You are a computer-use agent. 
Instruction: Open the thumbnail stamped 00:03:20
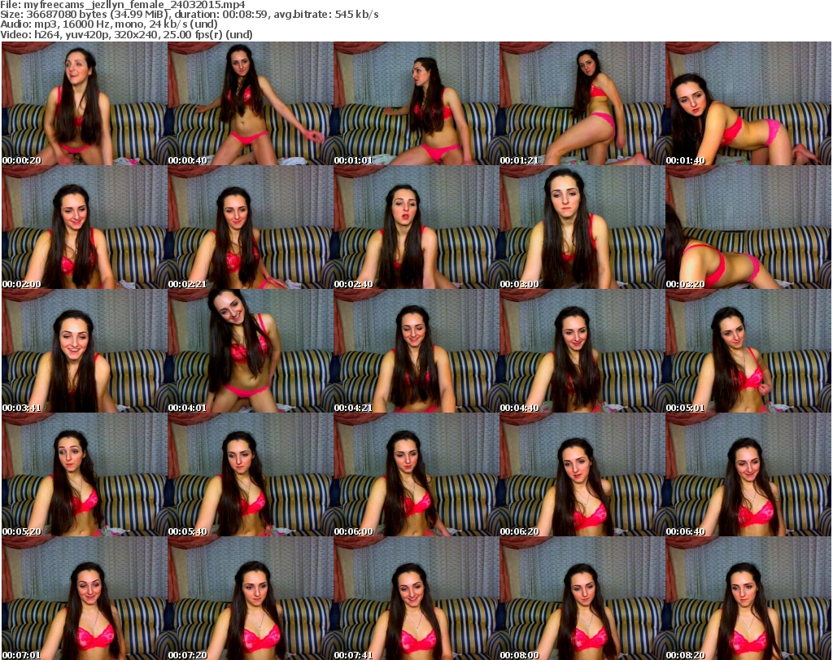coord(748,227)
